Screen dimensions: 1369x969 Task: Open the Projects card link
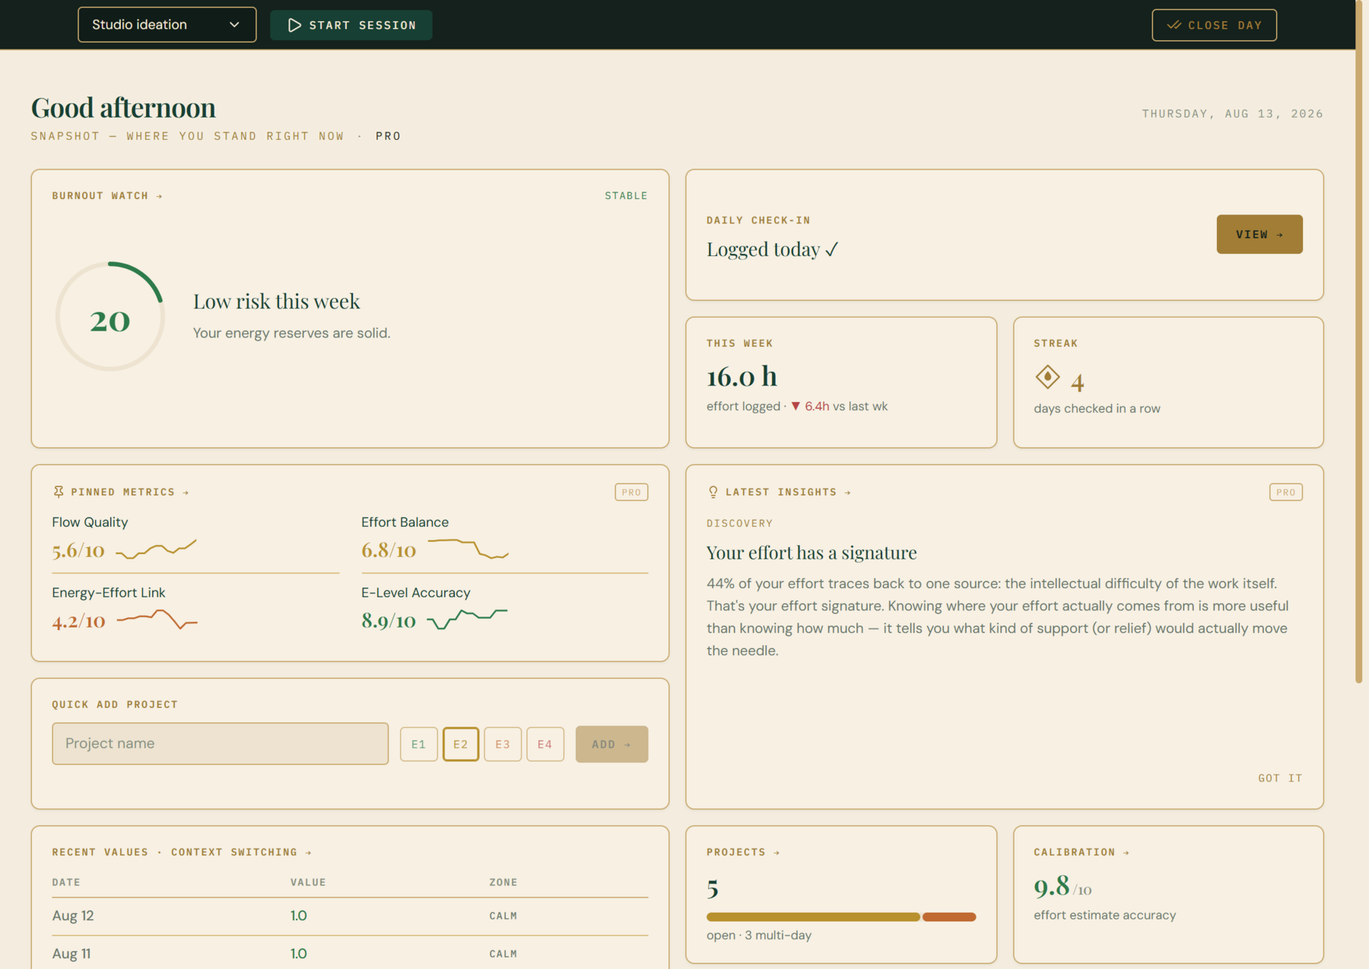click(x=743, y=853)
